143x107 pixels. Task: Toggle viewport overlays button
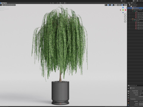click(112, 5)
